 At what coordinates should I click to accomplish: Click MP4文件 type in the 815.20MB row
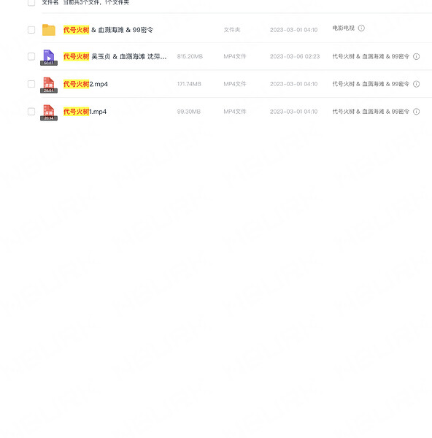click(x=235, y=56)
